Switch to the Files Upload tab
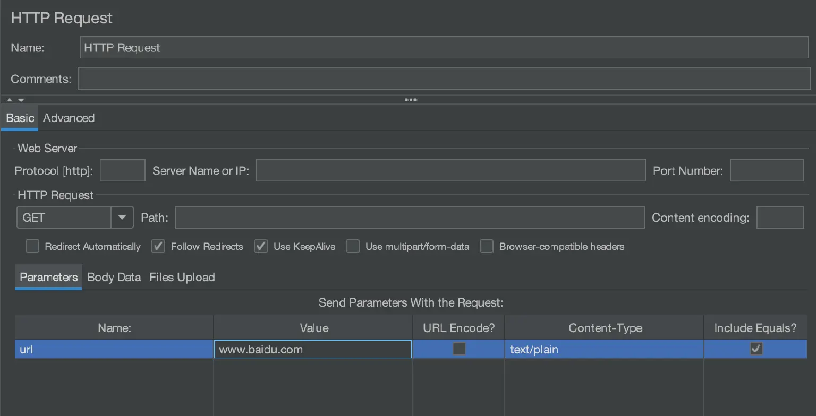Screen dimensions: 816x416 click(x=182, y=277)
